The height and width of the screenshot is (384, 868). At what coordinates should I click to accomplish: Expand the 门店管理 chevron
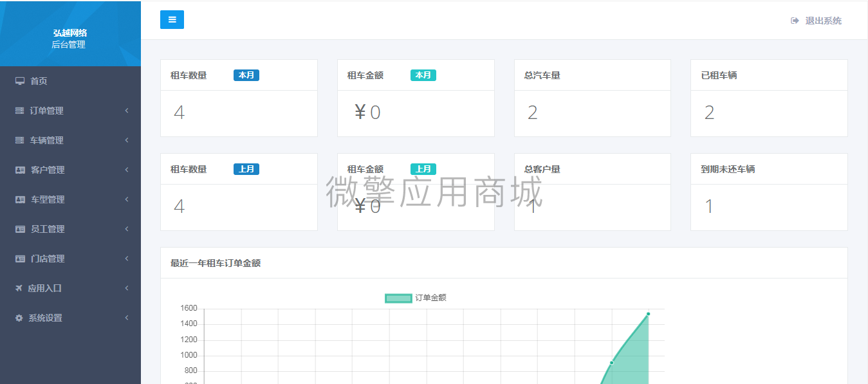pos(127,259)
